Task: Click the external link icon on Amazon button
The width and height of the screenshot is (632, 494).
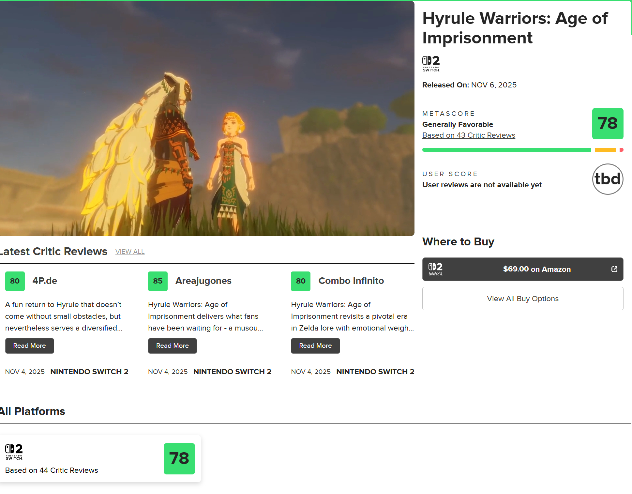Action: [614, 269]
